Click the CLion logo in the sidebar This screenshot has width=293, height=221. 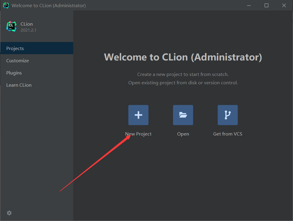11,27
